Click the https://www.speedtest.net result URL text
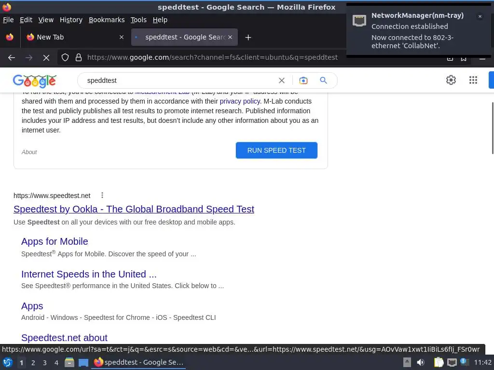 click(52, 196)
